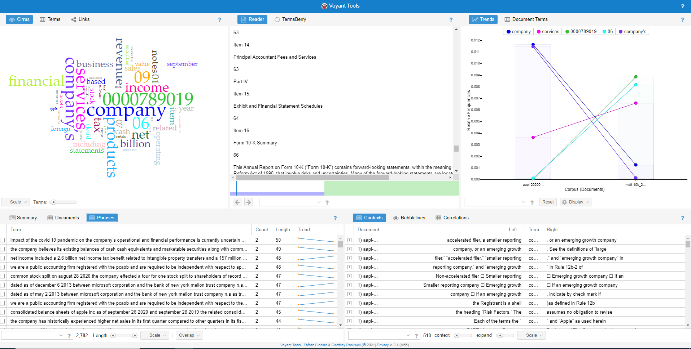Open the Geoffrey Rockwell footer link
The height and width of the screenshot is (349, 691).
pyautogui.click(x=346, y=345)
